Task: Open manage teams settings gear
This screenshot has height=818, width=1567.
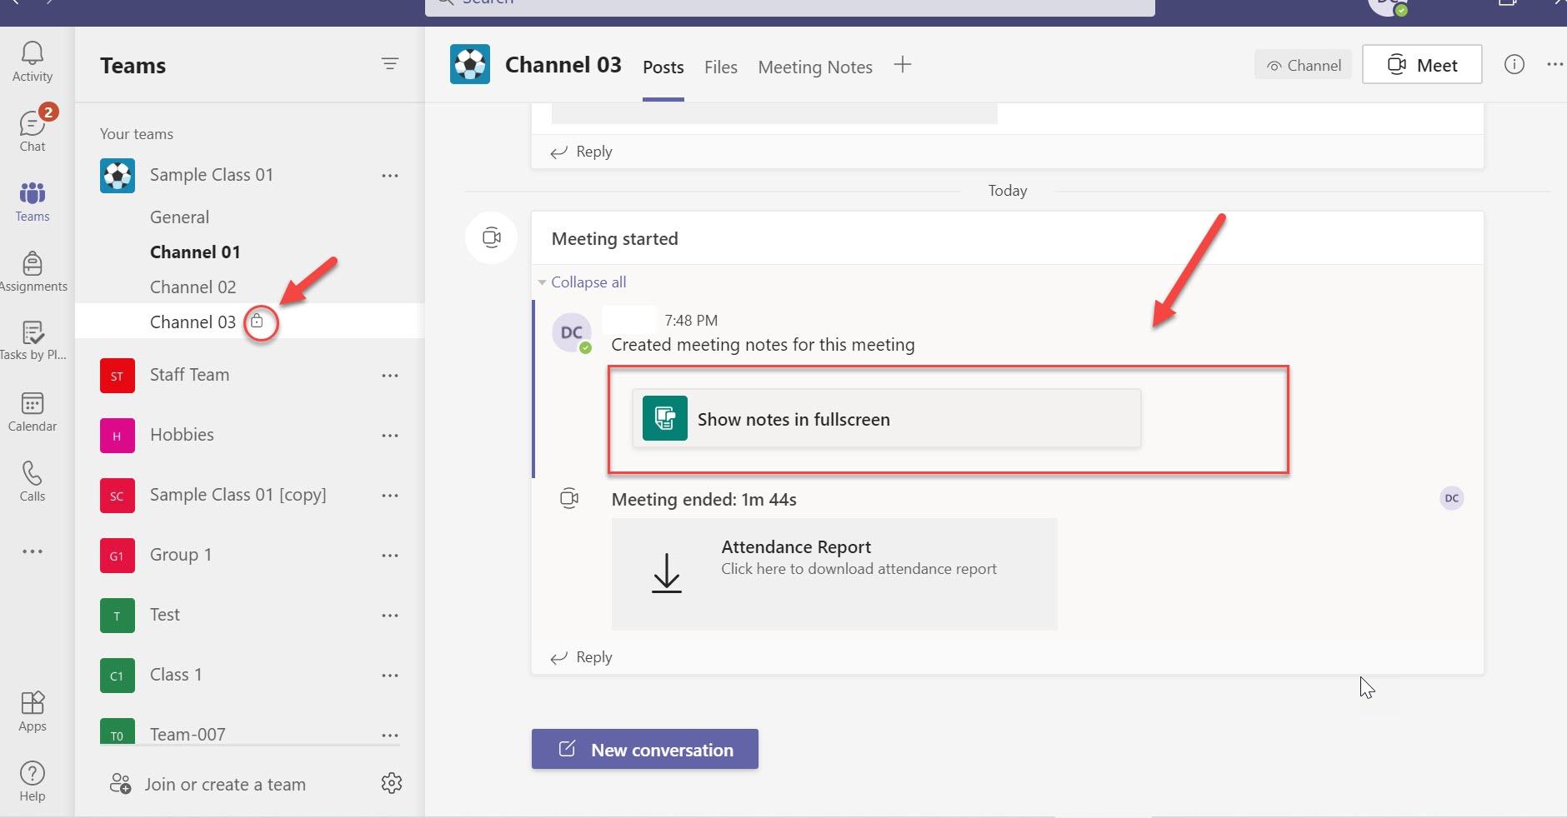Action: [x=392, y=783]
